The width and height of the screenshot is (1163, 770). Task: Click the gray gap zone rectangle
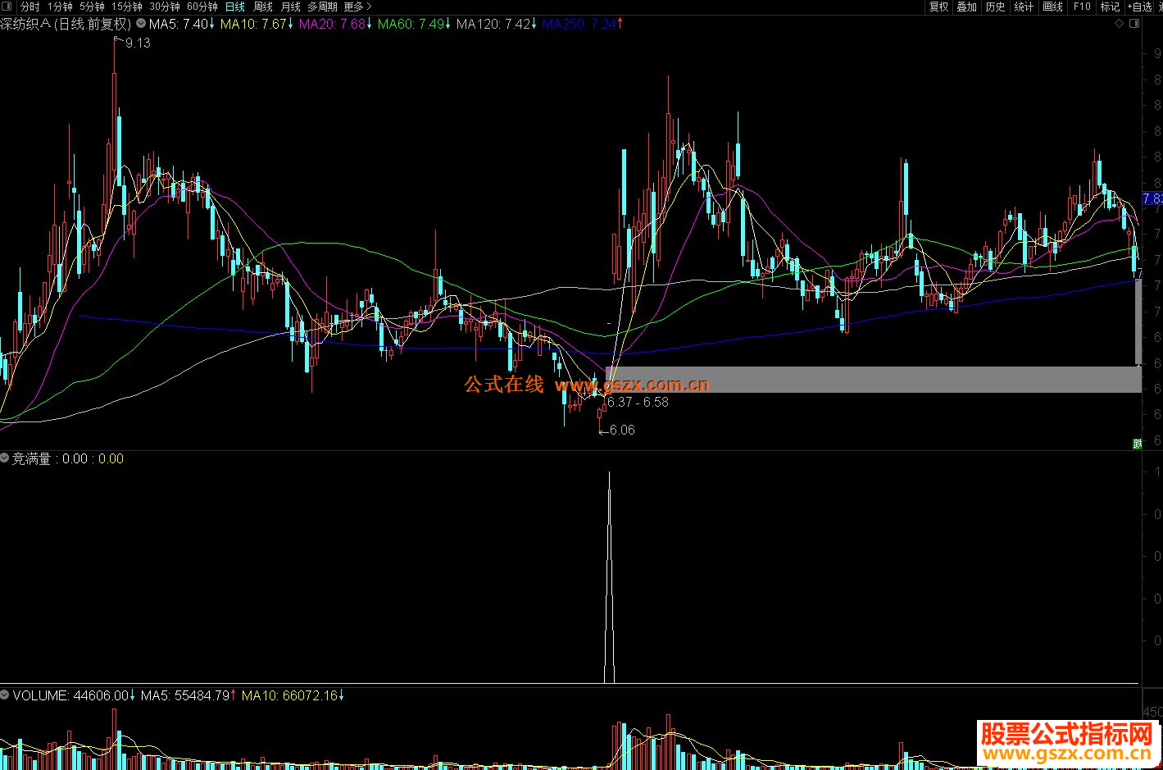pyautogui.click(x=873, y=379)
